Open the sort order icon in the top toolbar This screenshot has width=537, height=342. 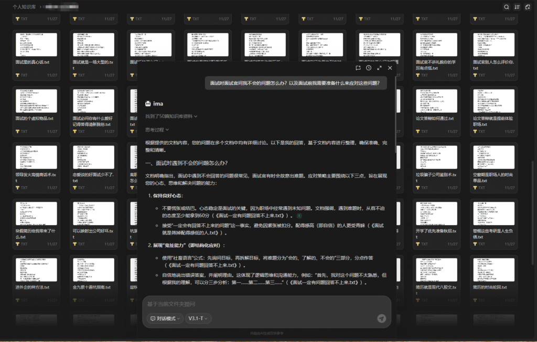pos(517,7)
